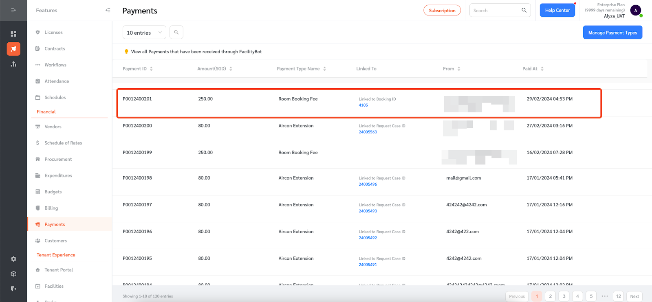Click email mail@gmail.com

[464, 178]
